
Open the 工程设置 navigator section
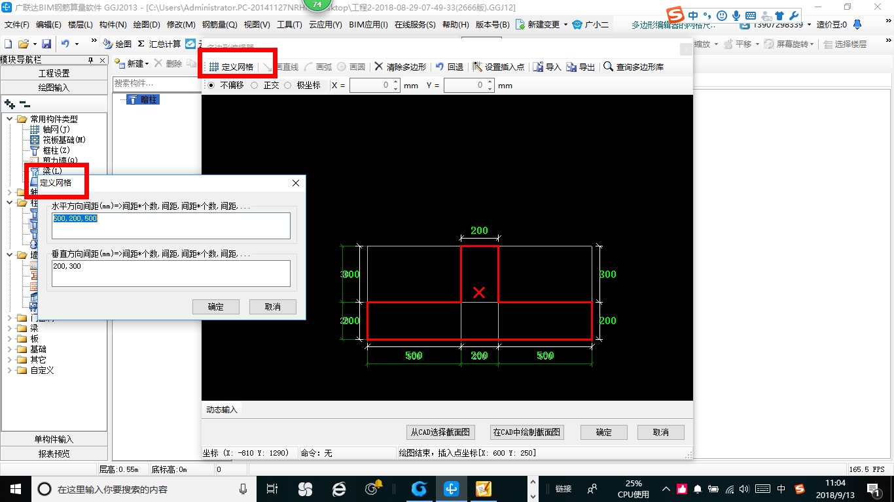tap(54, 73)
